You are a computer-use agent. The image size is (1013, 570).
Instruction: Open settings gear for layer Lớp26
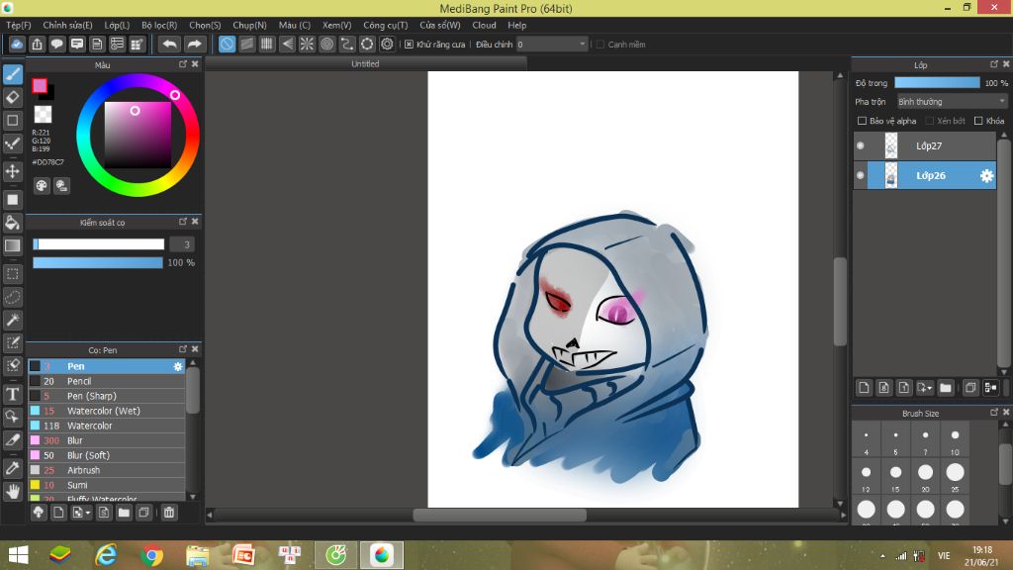986,176
